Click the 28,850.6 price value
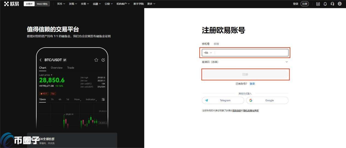Image resolution: width=346 pixels, height=148 pixels. click(x=52, y=80)
